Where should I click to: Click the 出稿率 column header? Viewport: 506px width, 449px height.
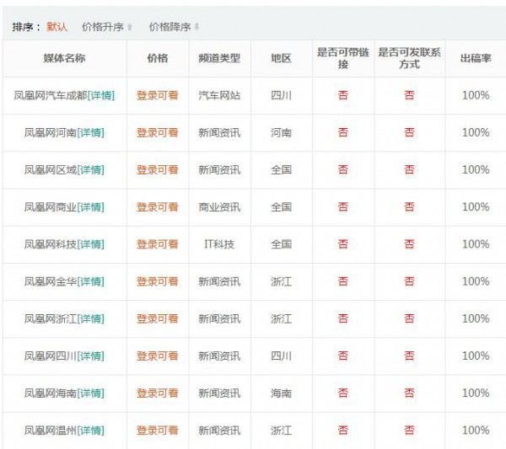coord(475,58)
